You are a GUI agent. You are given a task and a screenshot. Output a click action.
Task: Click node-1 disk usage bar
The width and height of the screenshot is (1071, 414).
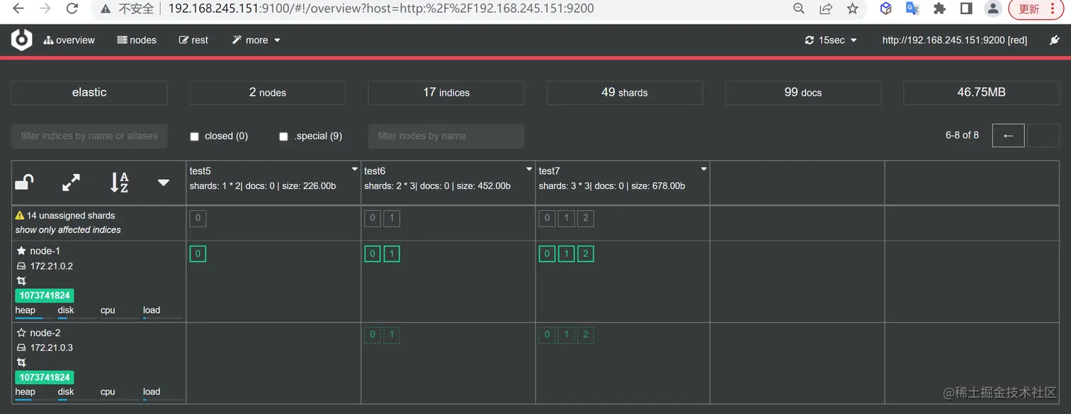tap(77, 318)
